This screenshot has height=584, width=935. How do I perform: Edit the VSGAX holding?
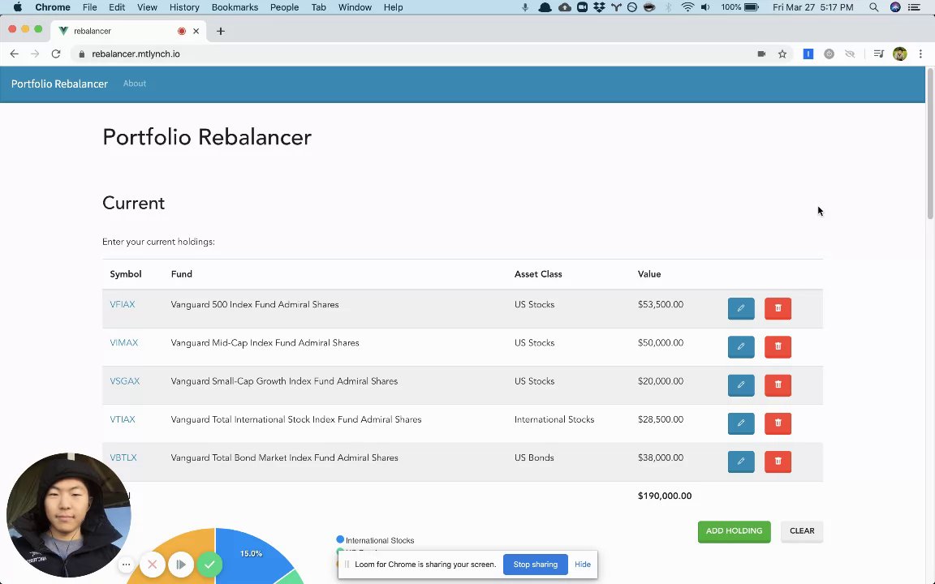pyautogui.click(x=740, y=385)
